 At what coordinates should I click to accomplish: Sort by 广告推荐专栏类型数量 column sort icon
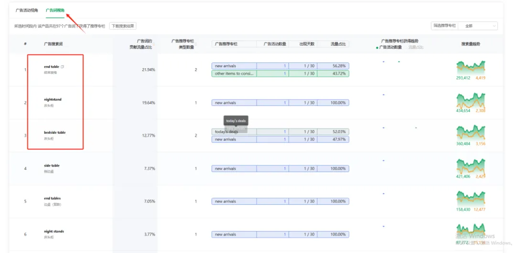tap(195, 44)
